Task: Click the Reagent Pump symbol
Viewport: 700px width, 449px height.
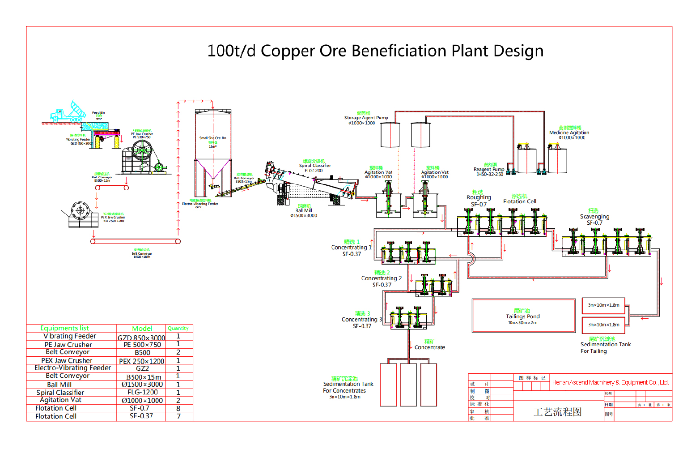Action: pyautogui.click(x=510, y=171)
